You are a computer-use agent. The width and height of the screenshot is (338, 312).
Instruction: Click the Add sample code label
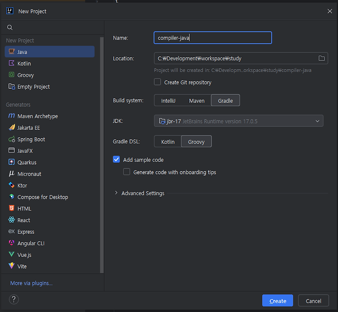coord(143,160)
